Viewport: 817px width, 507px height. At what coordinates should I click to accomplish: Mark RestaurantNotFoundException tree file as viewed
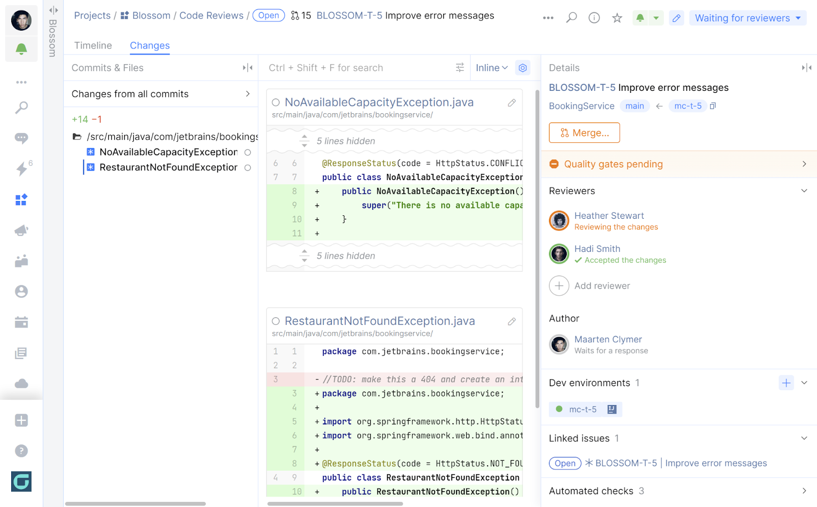(248, 168)
